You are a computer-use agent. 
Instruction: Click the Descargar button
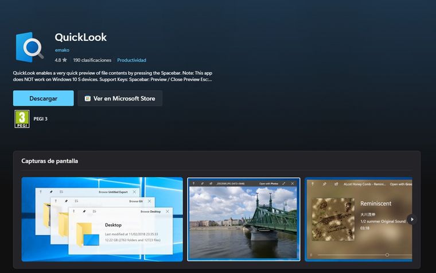(44, 98)
